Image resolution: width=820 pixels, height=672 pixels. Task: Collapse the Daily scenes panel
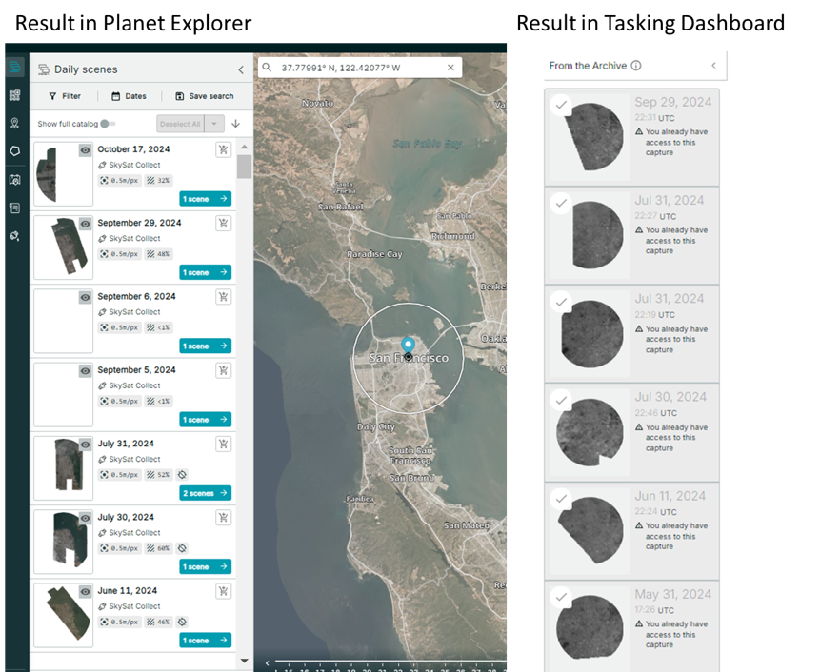[241, 69]
